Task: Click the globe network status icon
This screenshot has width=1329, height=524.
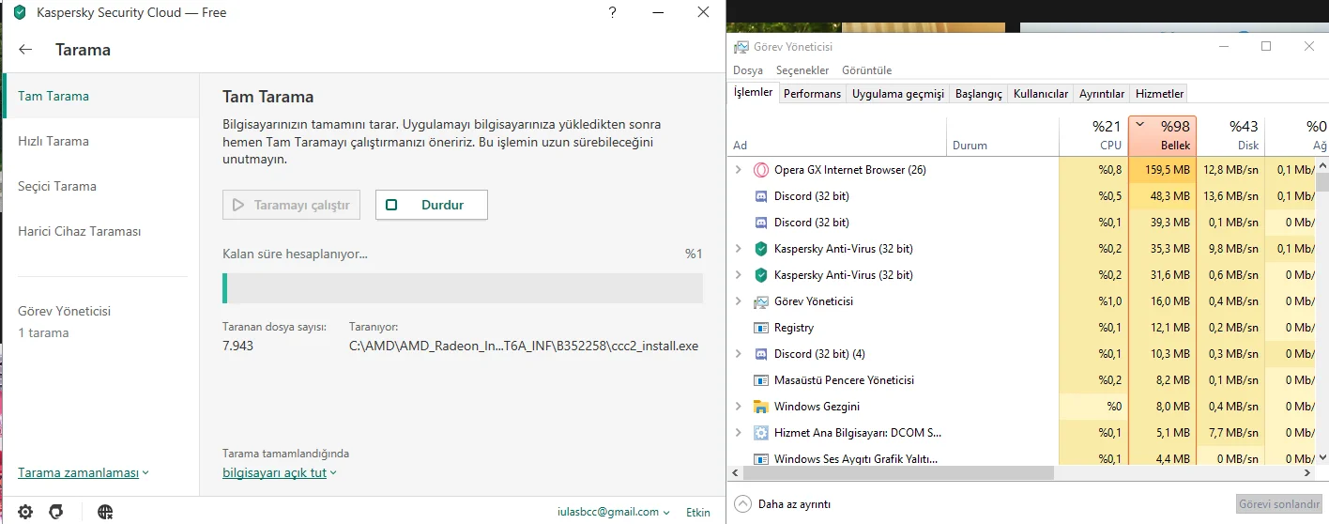Action: 105,512
